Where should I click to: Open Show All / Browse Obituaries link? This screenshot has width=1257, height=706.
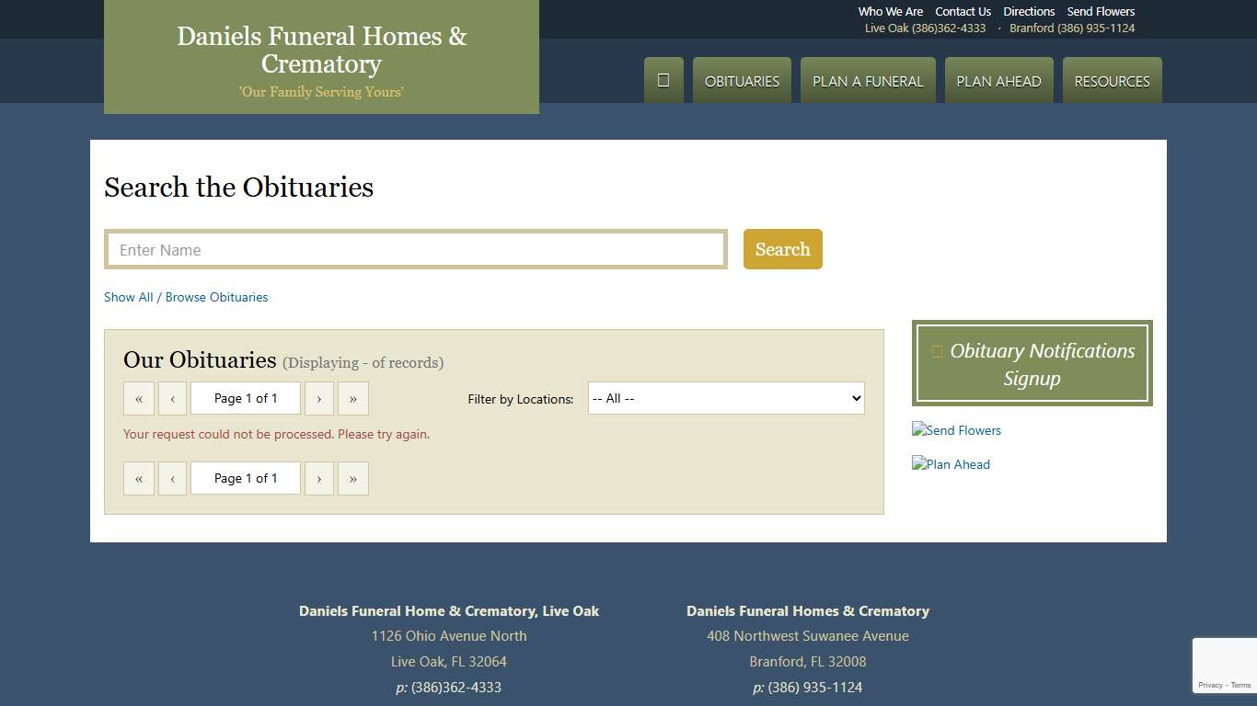186,297
